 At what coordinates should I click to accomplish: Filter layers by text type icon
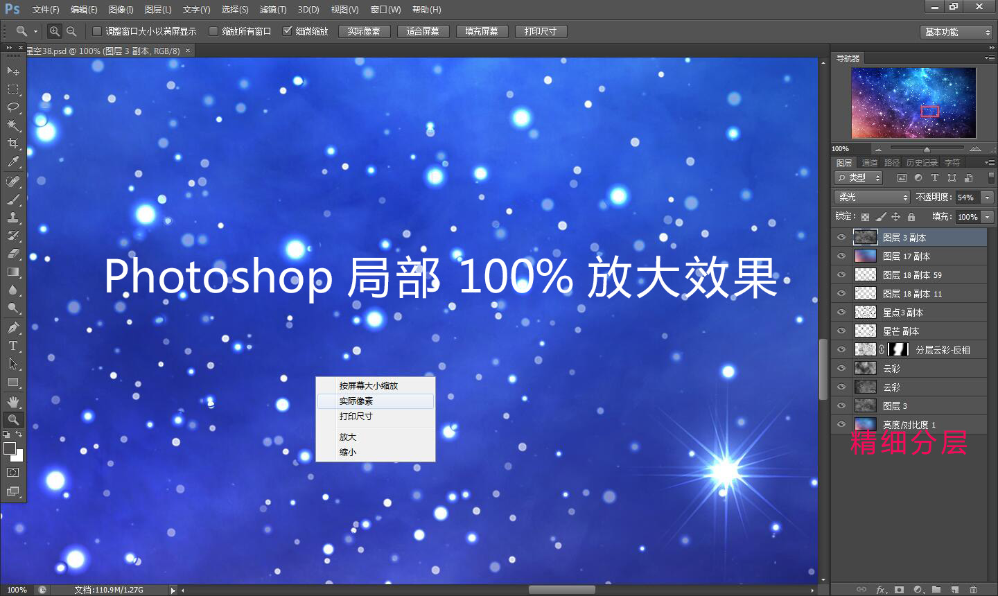tap(935, 178)
